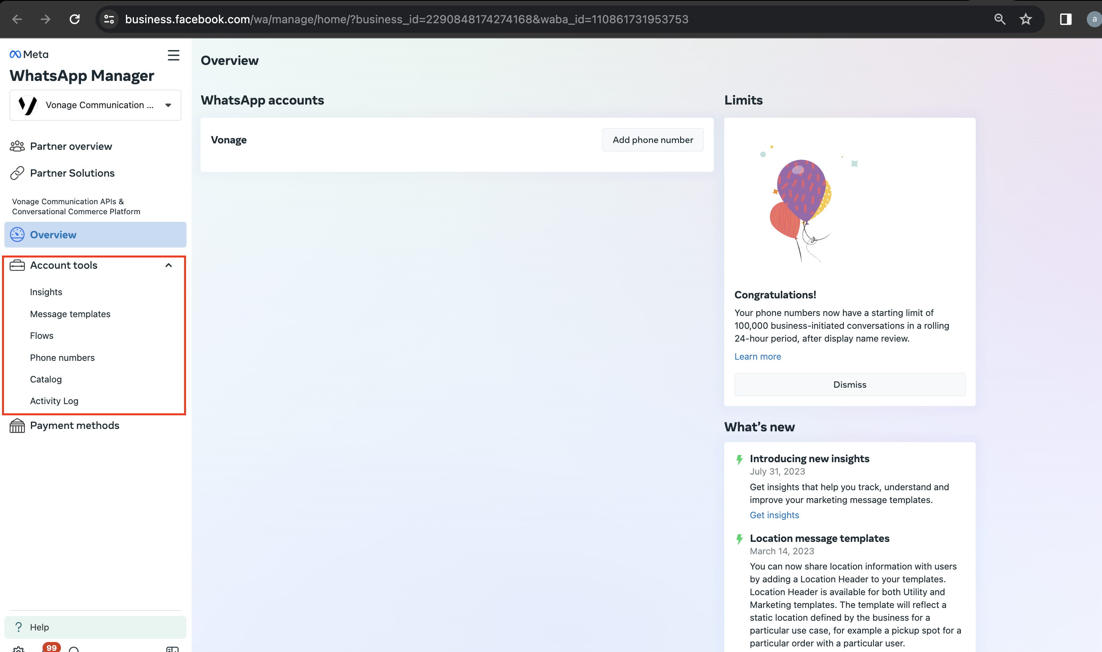Open Message templates page
Image resolution: width=1102 pixels, height=652 pixels.
pyautogui.click(x=70, y=314)
